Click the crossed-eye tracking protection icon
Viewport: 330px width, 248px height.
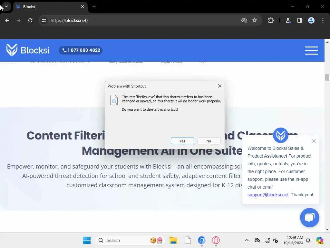tap(244, 20)
